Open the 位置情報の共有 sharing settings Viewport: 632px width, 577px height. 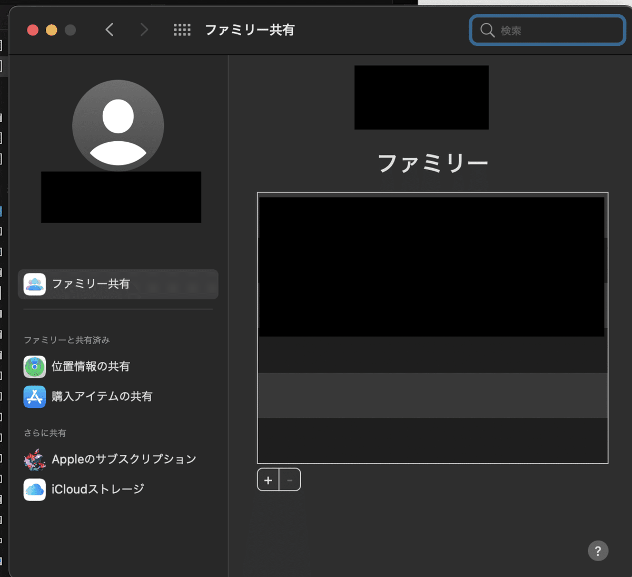tap(91, 367)
